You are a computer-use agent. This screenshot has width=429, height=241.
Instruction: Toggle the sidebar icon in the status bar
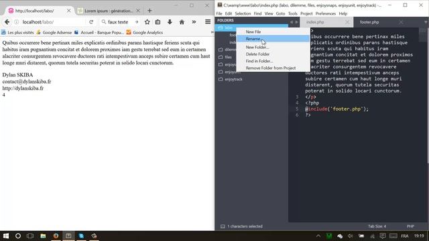[223, 226]
